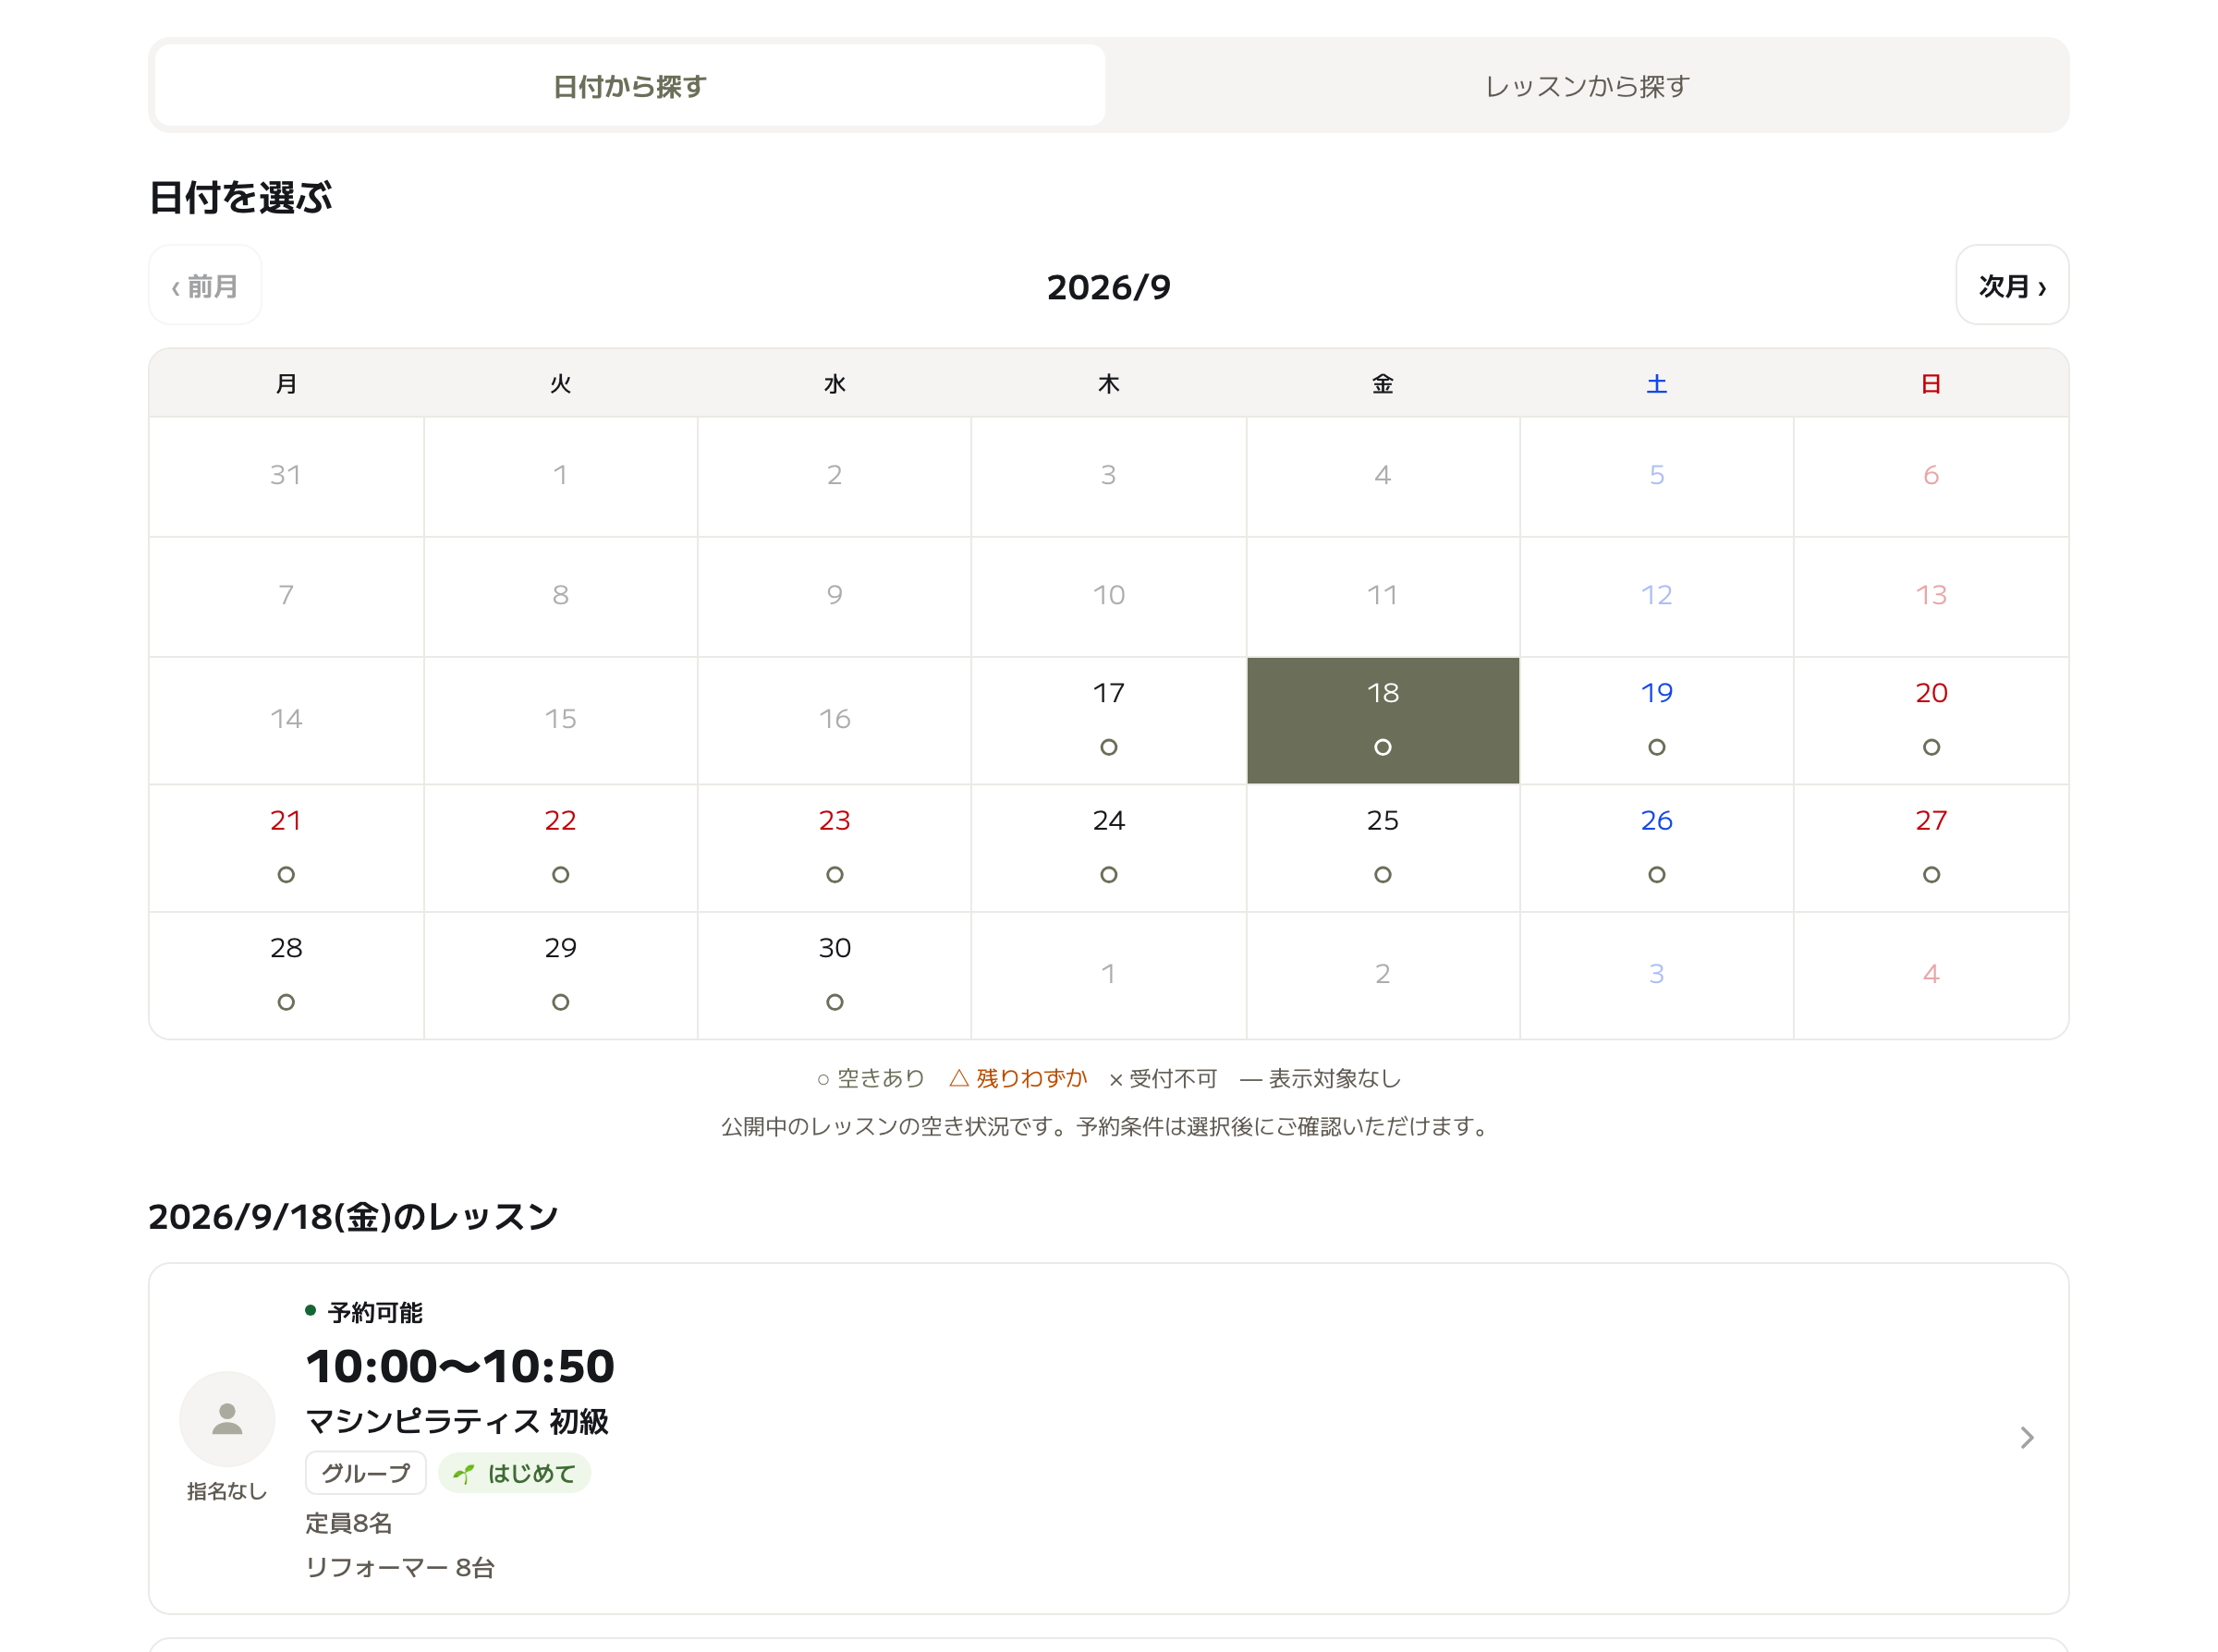Click the disabled date 10
This screenshot has height=1652, width=2218.
tap(1108, 595)
